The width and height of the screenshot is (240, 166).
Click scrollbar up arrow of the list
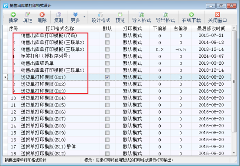pos(234,28)
